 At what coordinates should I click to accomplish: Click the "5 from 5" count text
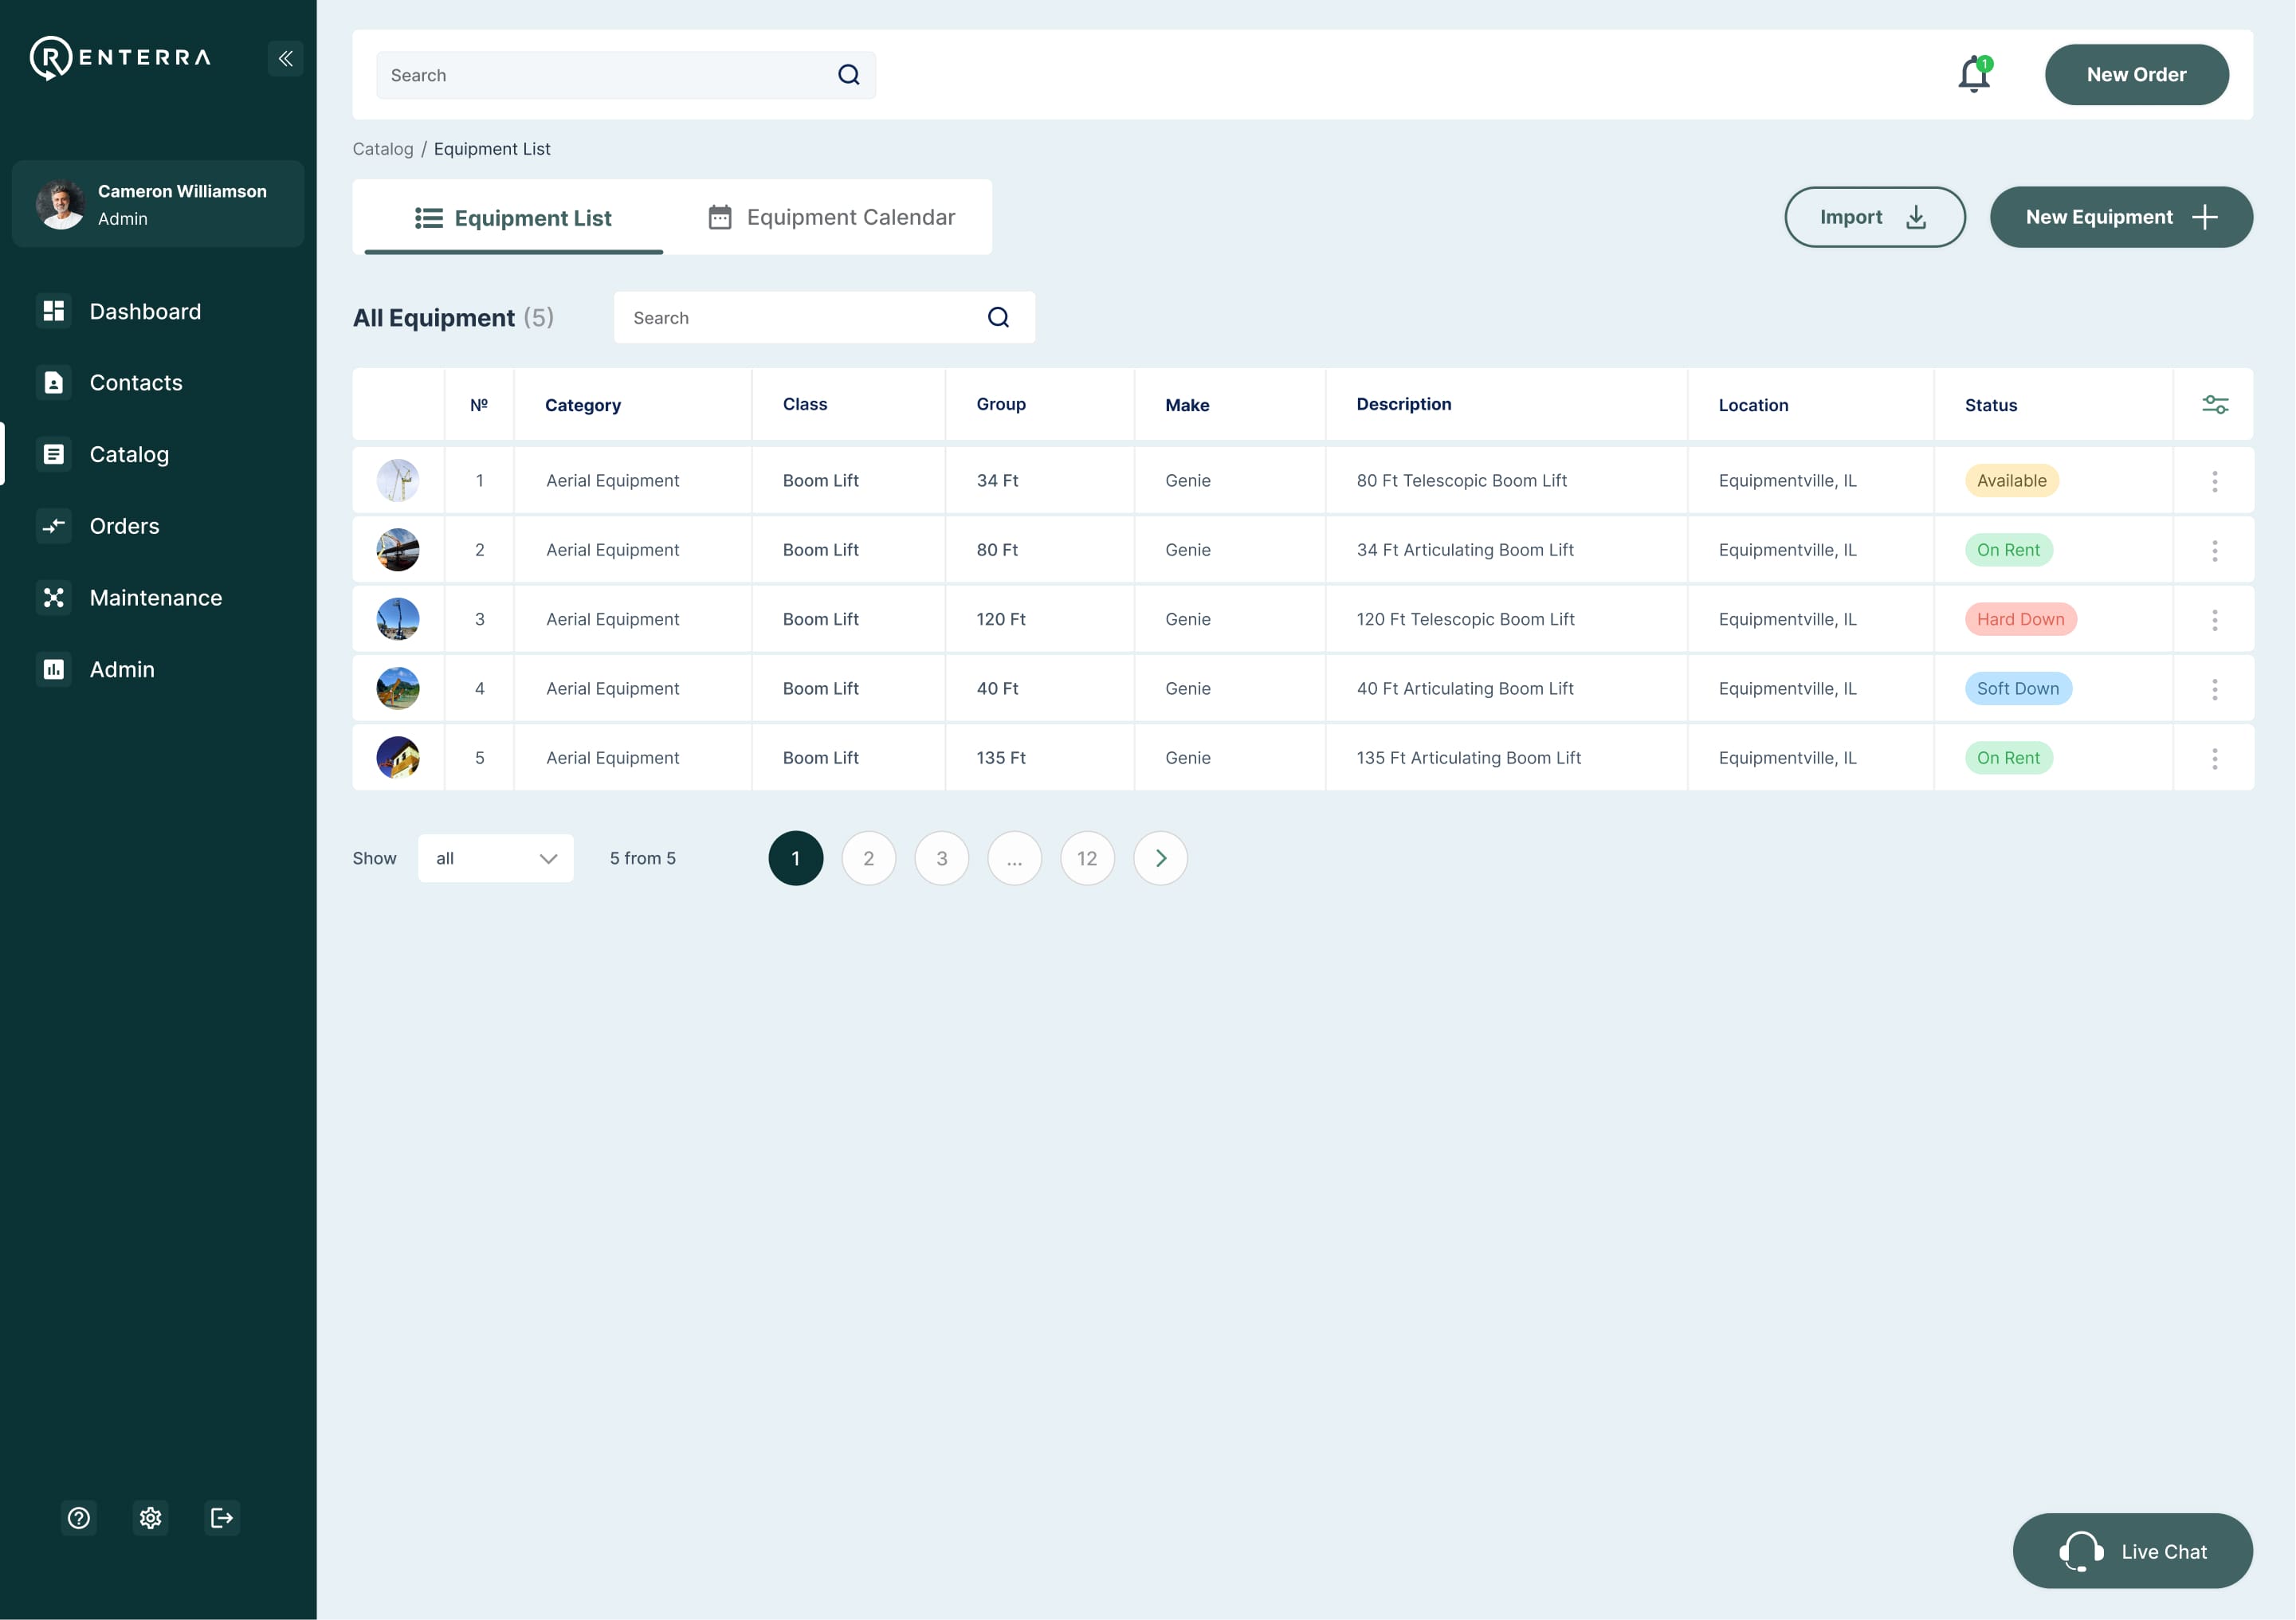click(643, 858)
